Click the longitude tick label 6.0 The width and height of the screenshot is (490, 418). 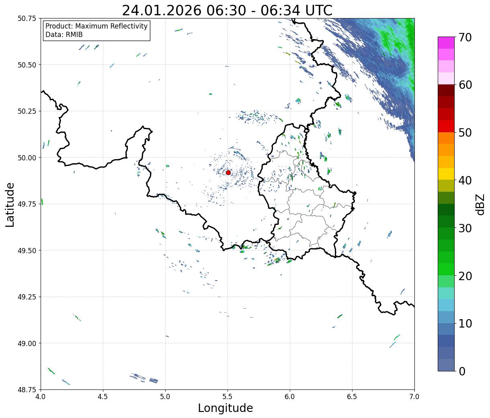[290, 396]
